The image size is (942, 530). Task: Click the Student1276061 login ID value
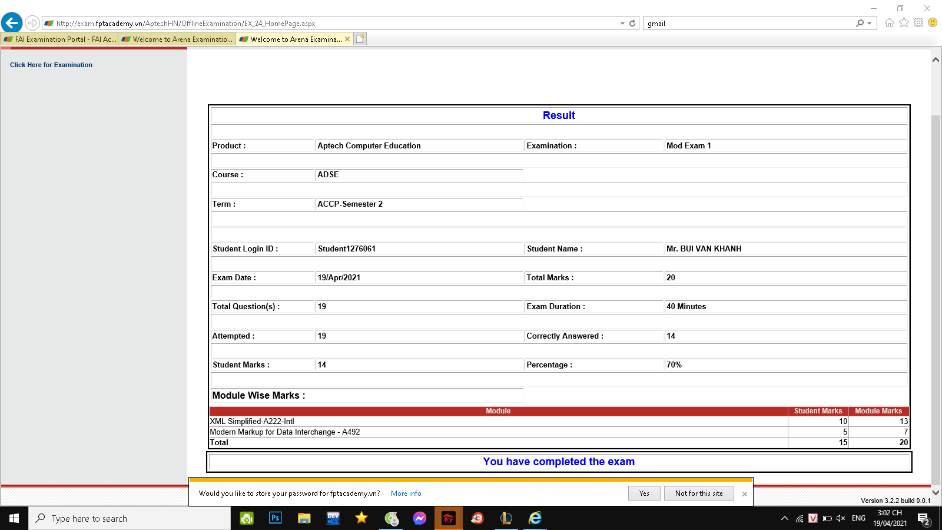click(x=347, y=249)
